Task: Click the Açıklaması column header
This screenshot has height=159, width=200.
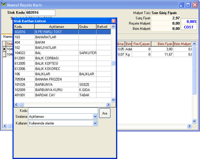Action: tap(56, 26)
